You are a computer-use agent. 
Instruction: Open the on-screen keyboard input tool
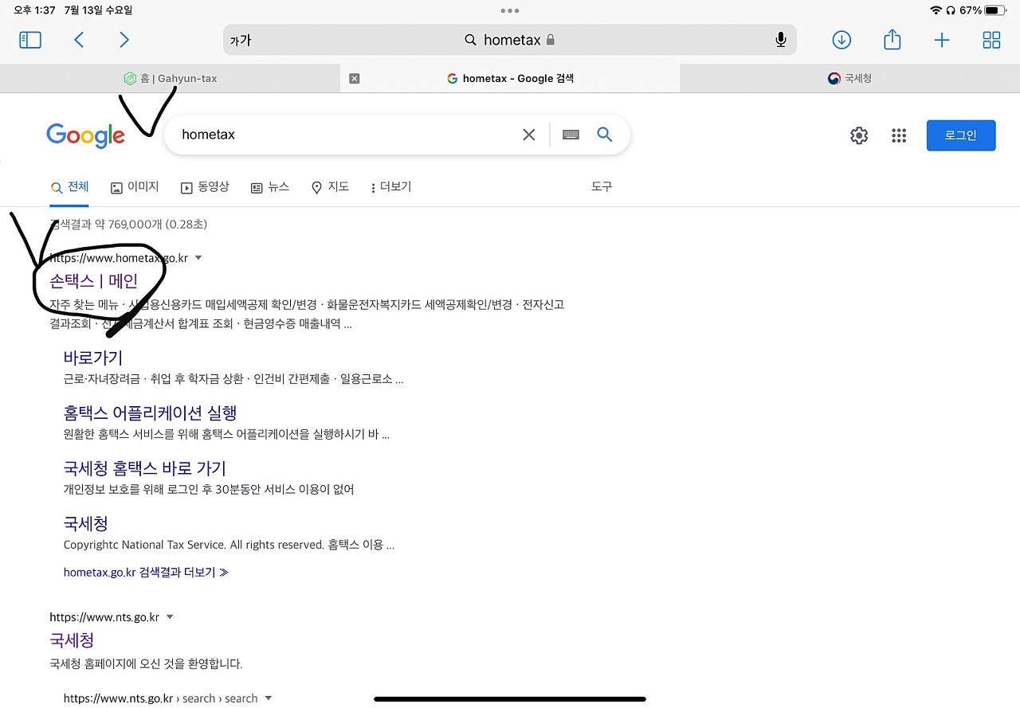coord(571,135)
